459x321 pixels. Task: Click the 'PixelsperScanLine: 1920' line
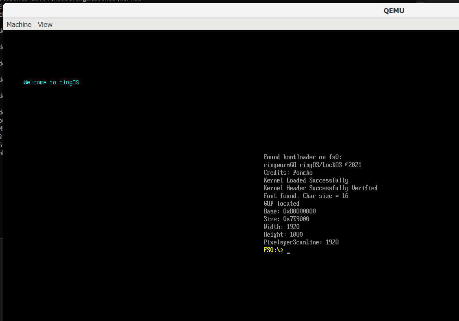[x=301, y=242]
